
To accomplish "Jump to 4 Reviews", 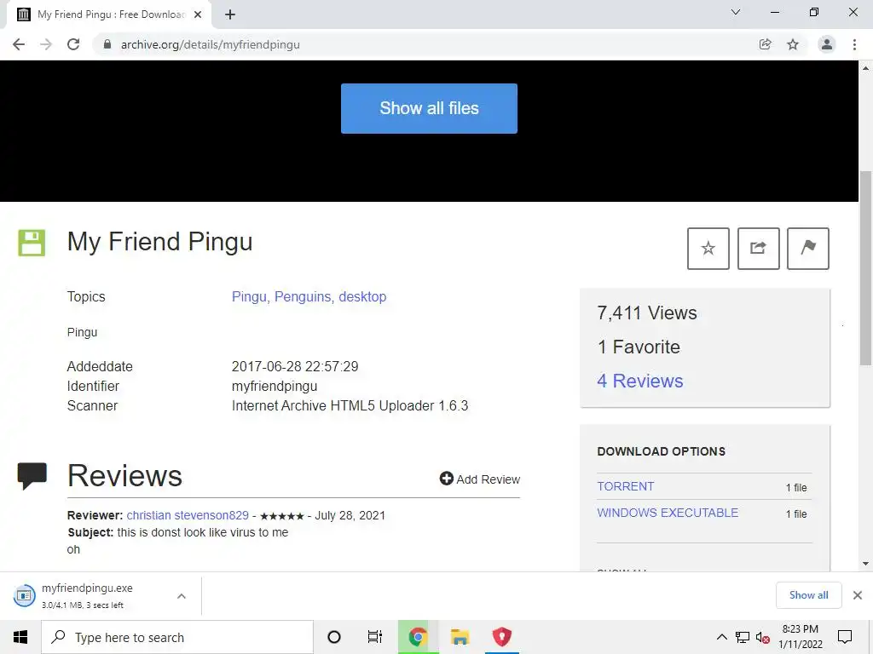I will 639,381.
